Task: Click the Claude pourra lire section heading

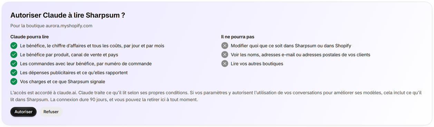Action: click(30, 37)
